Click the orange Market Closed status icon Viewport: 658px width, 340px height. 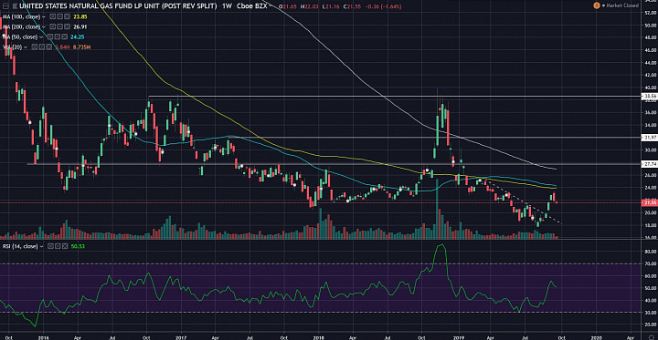[x=596, y=5]
